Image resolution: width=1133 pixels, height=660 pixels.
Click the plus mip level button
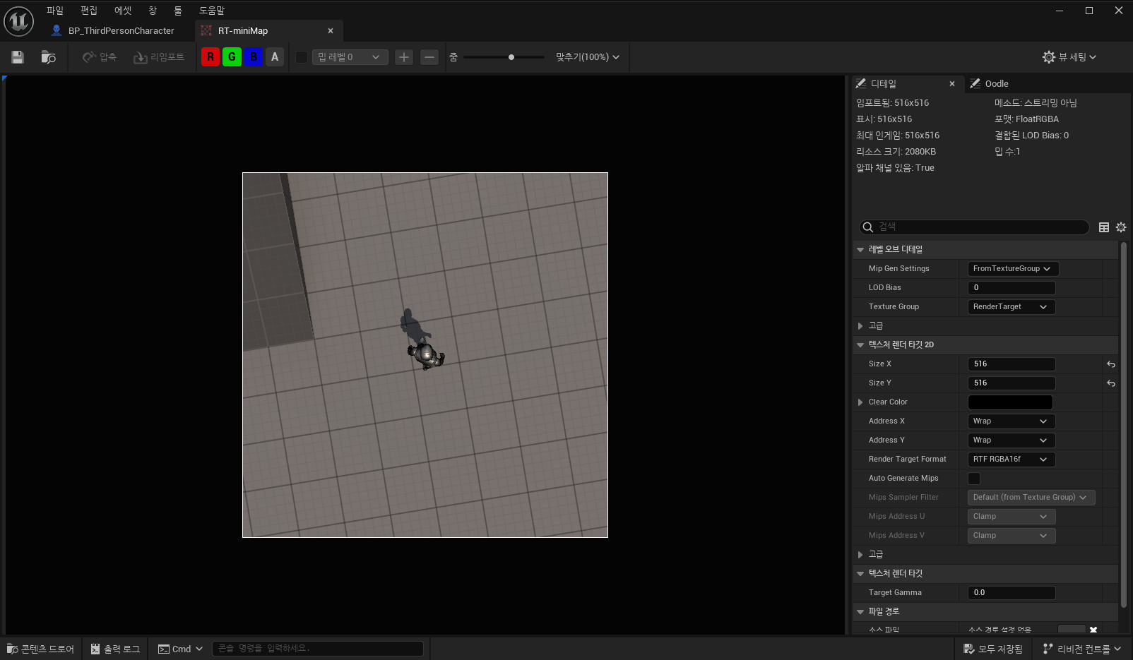pyautogui.click(x=404, y=57)
